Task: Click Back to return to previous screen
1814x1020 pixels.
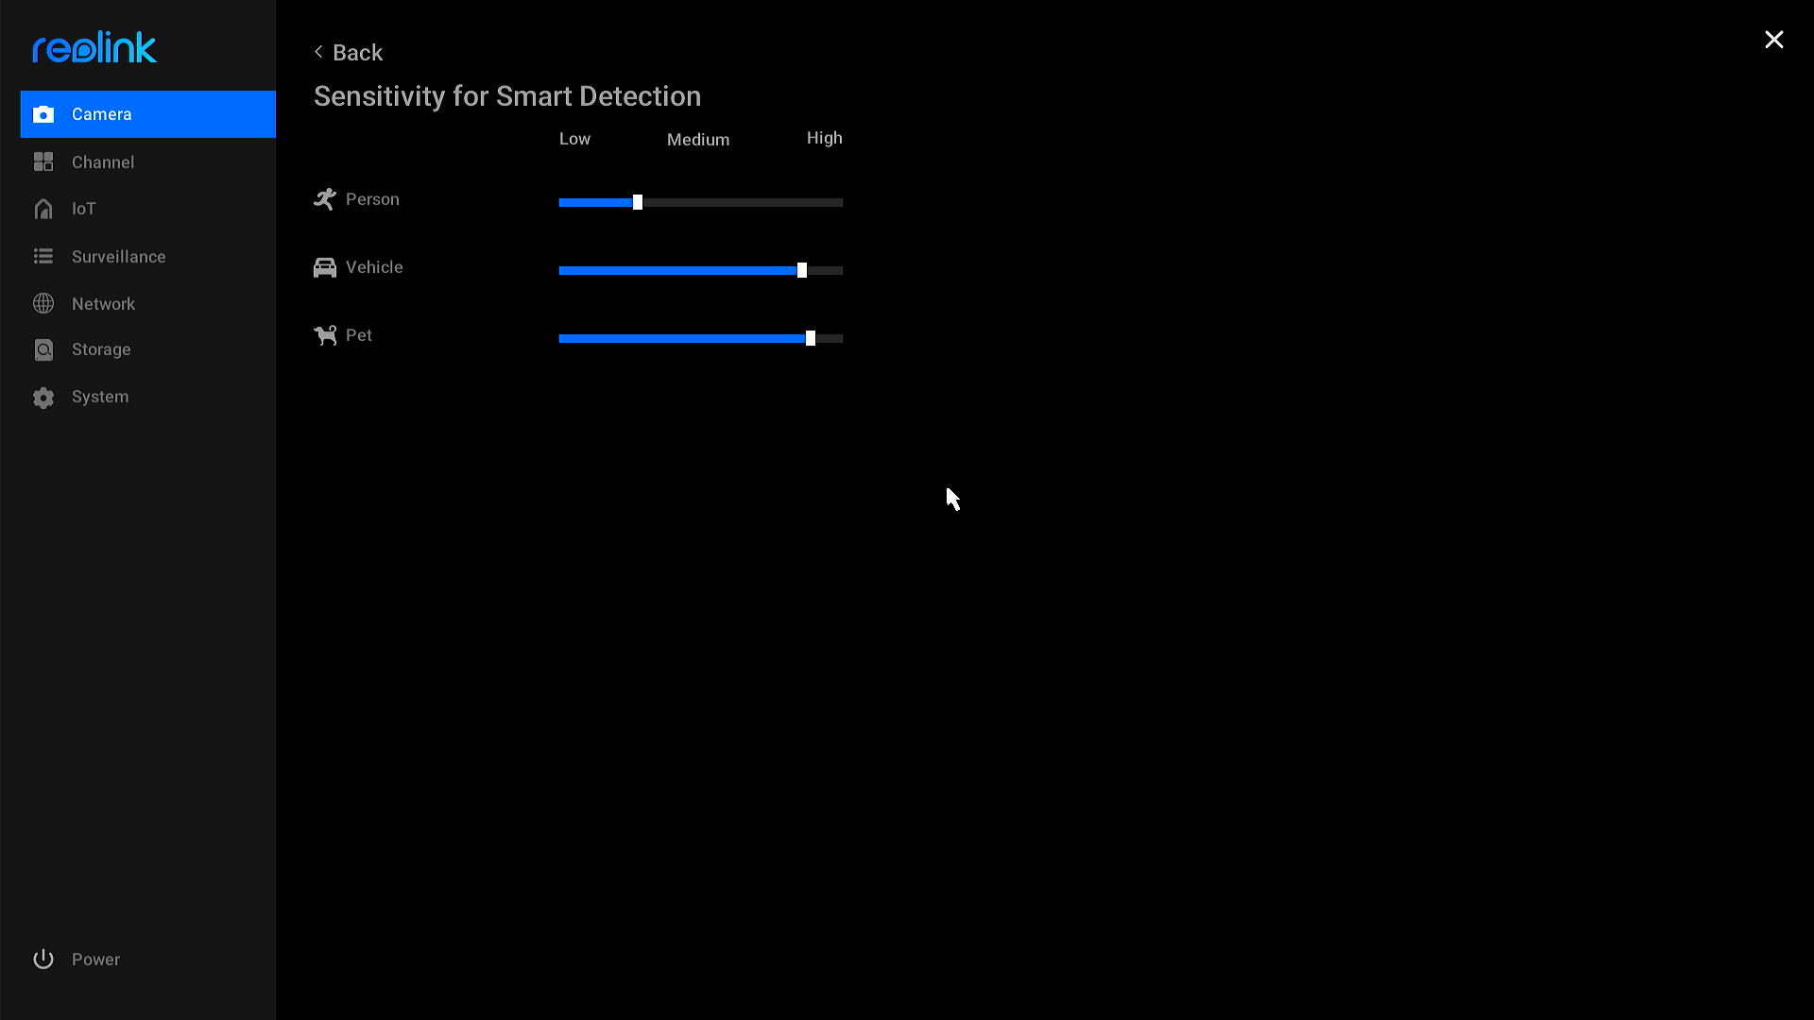Action: (x=349, y=52)
